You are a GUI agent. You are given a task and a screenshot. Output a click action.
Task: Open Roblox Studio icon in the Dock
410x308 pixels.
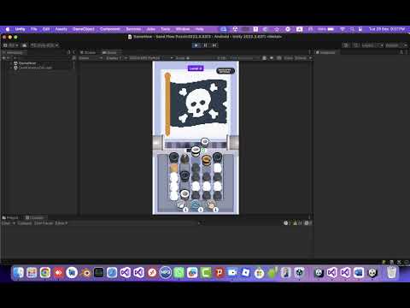(x=246, y=273)
